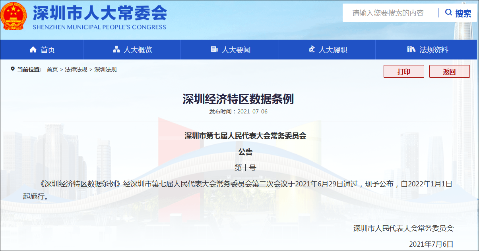The image size is (479, 251).
Task: Open the 人大履职 navigation menu
Action: [x=327, y=50]
